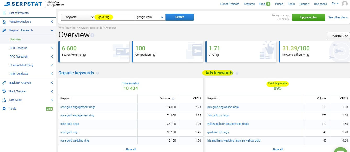Image resolution: width=350 pixels, height=152 pixels.
Task: Expand the Website Analysis section
Action: [x=52, y=22]
